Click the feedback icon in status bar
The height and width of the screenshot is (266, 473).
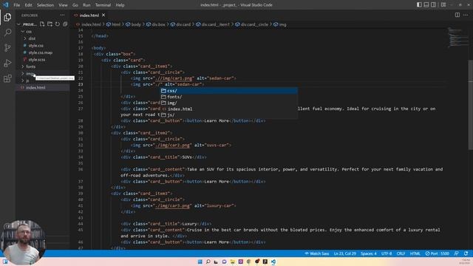click(x=457, y=253)
